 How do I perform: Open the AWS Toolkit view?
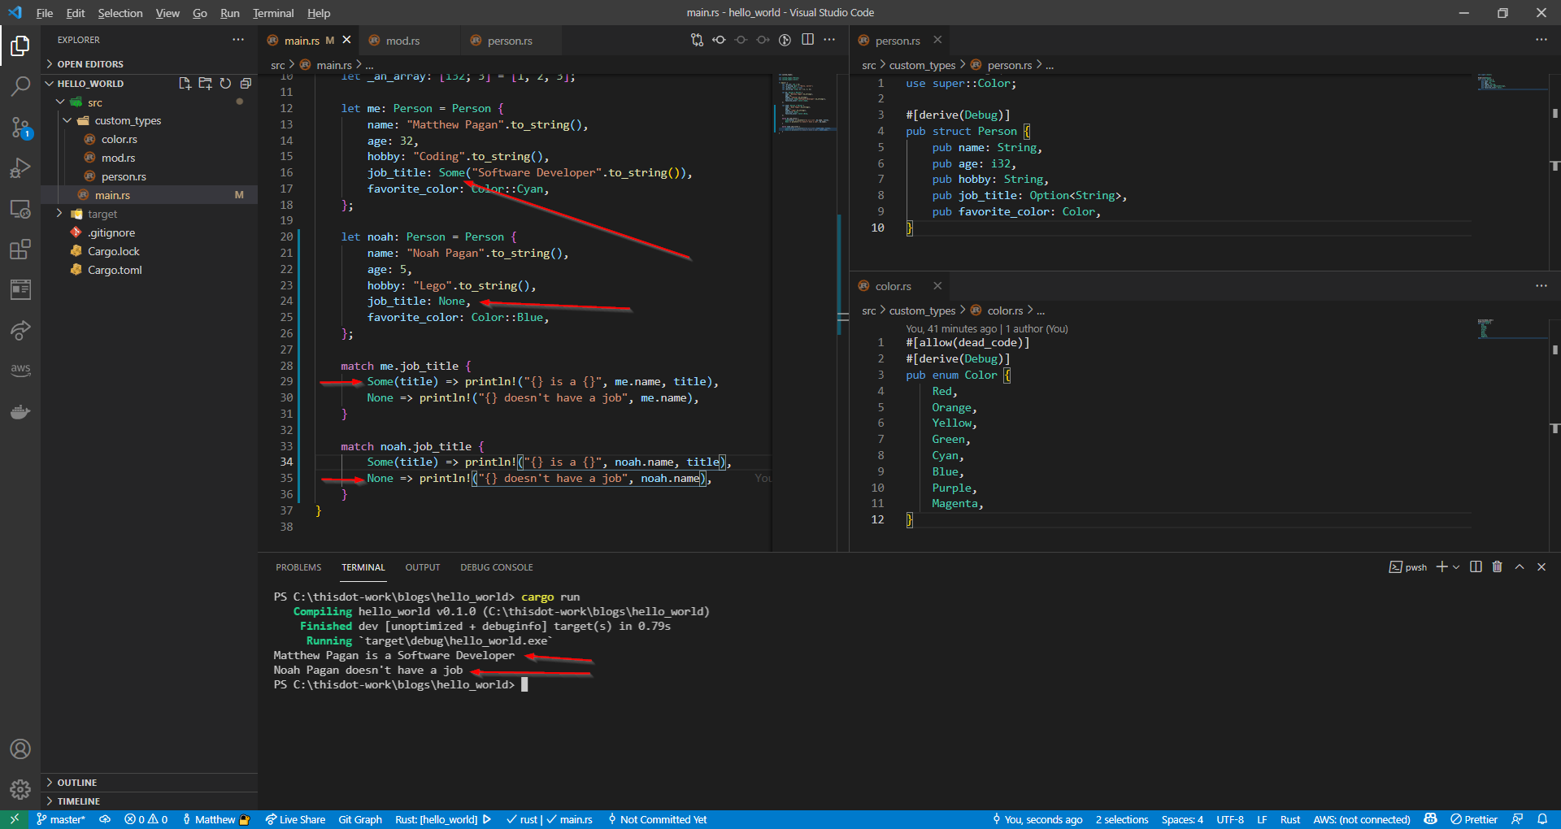click(20, 370)
